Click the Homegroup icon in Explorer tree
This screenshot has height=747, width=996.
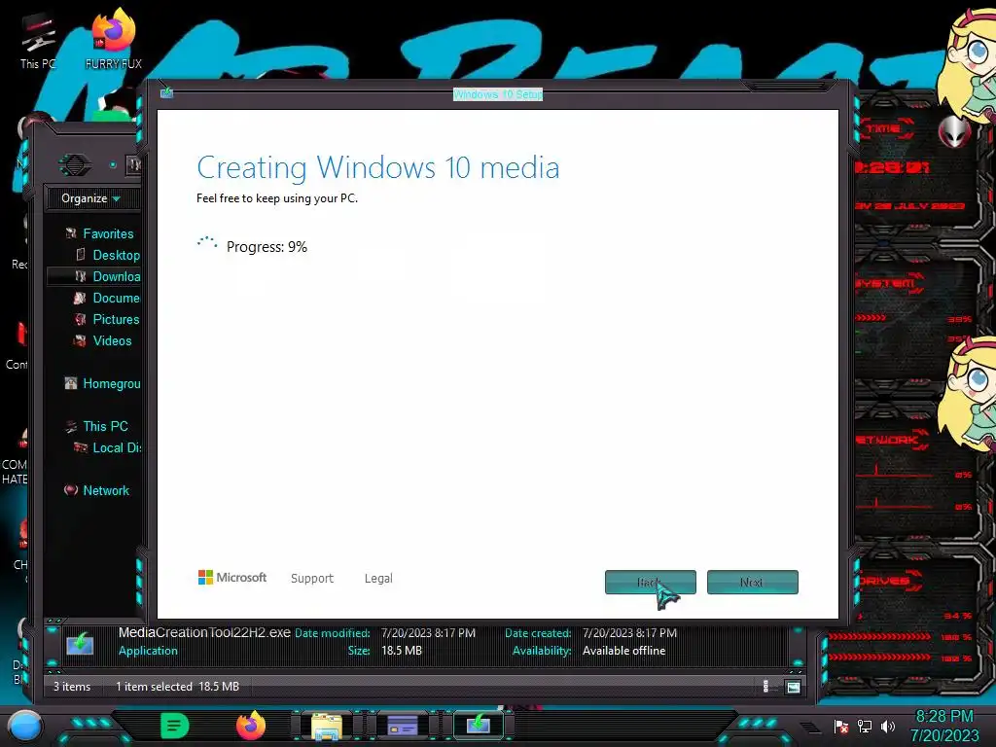(x=70, y=383)
